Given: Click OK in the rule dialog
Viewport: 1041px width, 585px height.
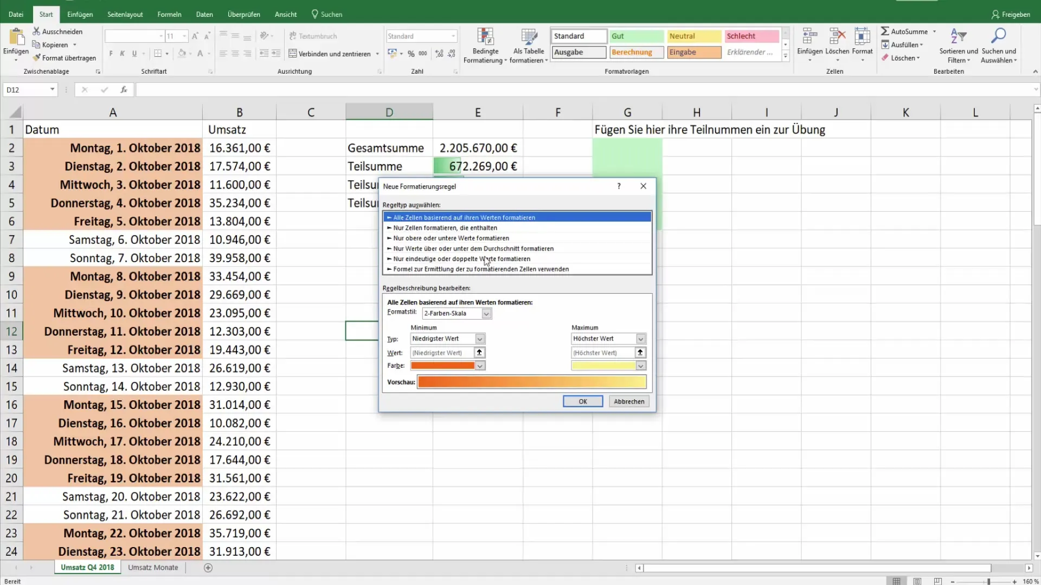Looking at the screenshot, I should pyautogui.click(x=583, y=401).
